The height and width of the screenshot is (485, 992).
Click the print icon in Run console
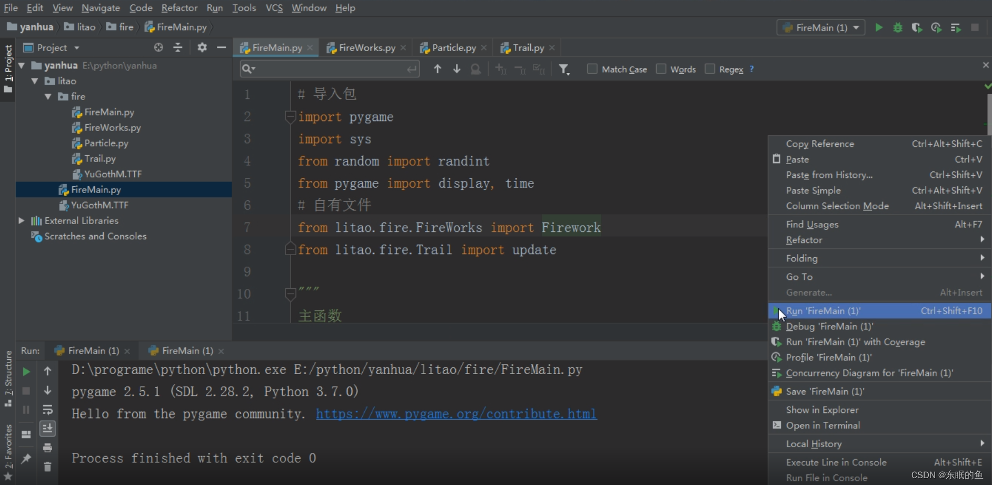pyautogui.click(x=47, y=448)
